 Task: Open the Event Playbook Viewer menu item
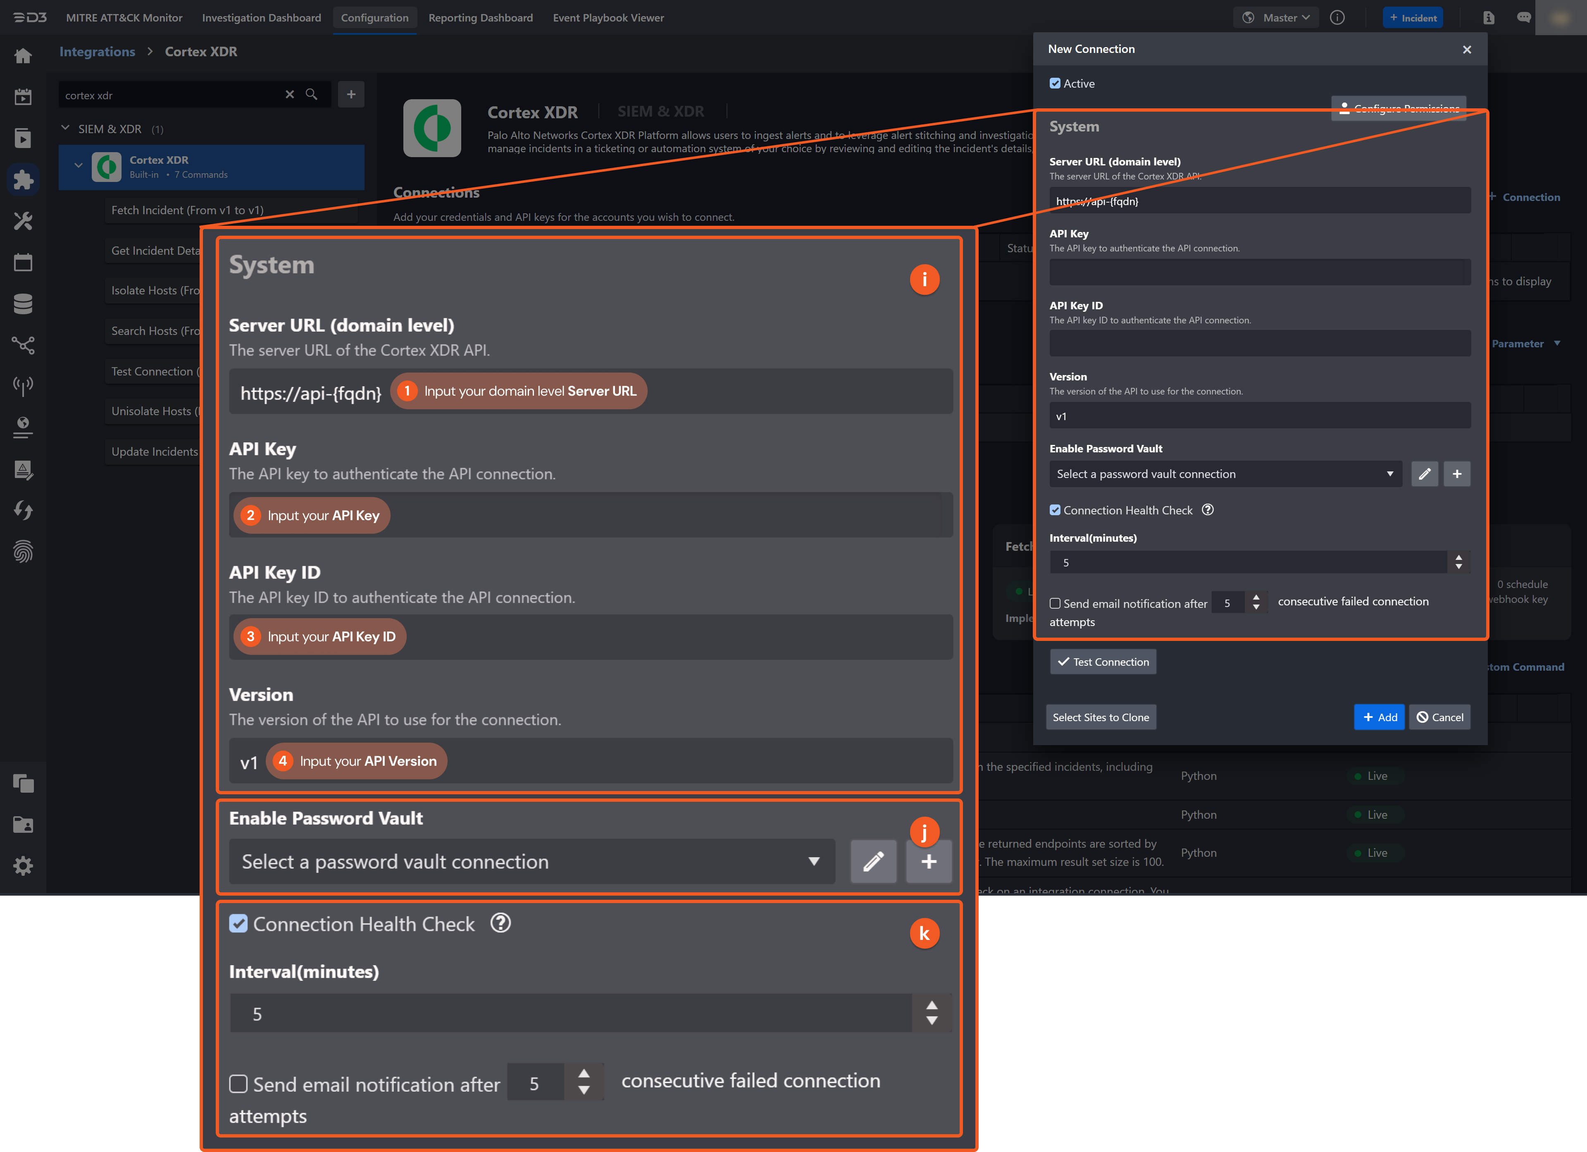pos(608,17)
